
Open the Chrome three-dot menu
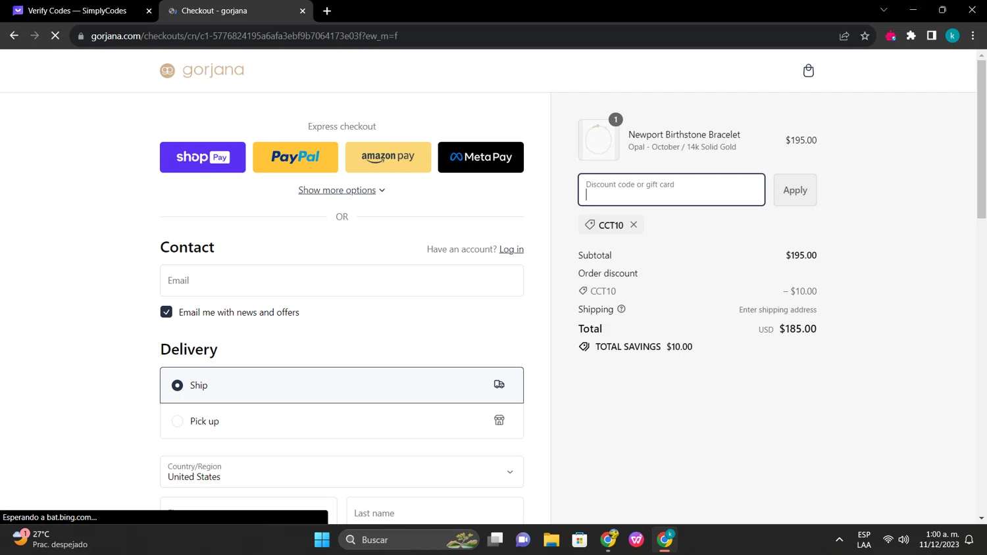tap(973, 36)
